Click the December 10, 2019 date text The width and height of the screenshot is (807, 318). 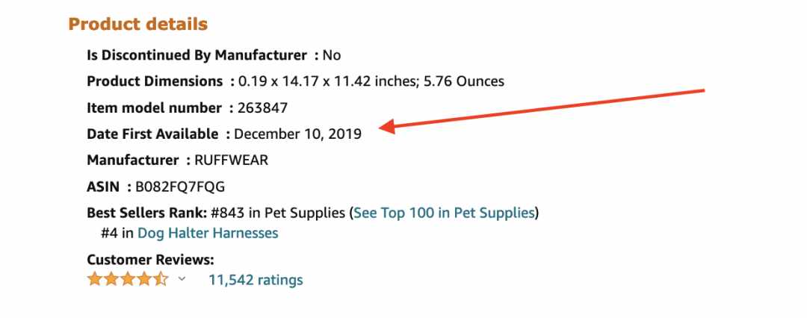pyautogui.click(x=297, y=134)
